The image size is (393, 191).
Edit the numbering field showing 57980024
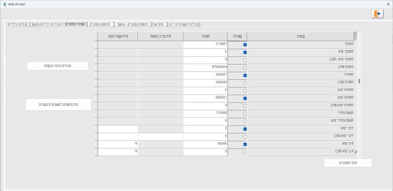[x=205, y=67]
